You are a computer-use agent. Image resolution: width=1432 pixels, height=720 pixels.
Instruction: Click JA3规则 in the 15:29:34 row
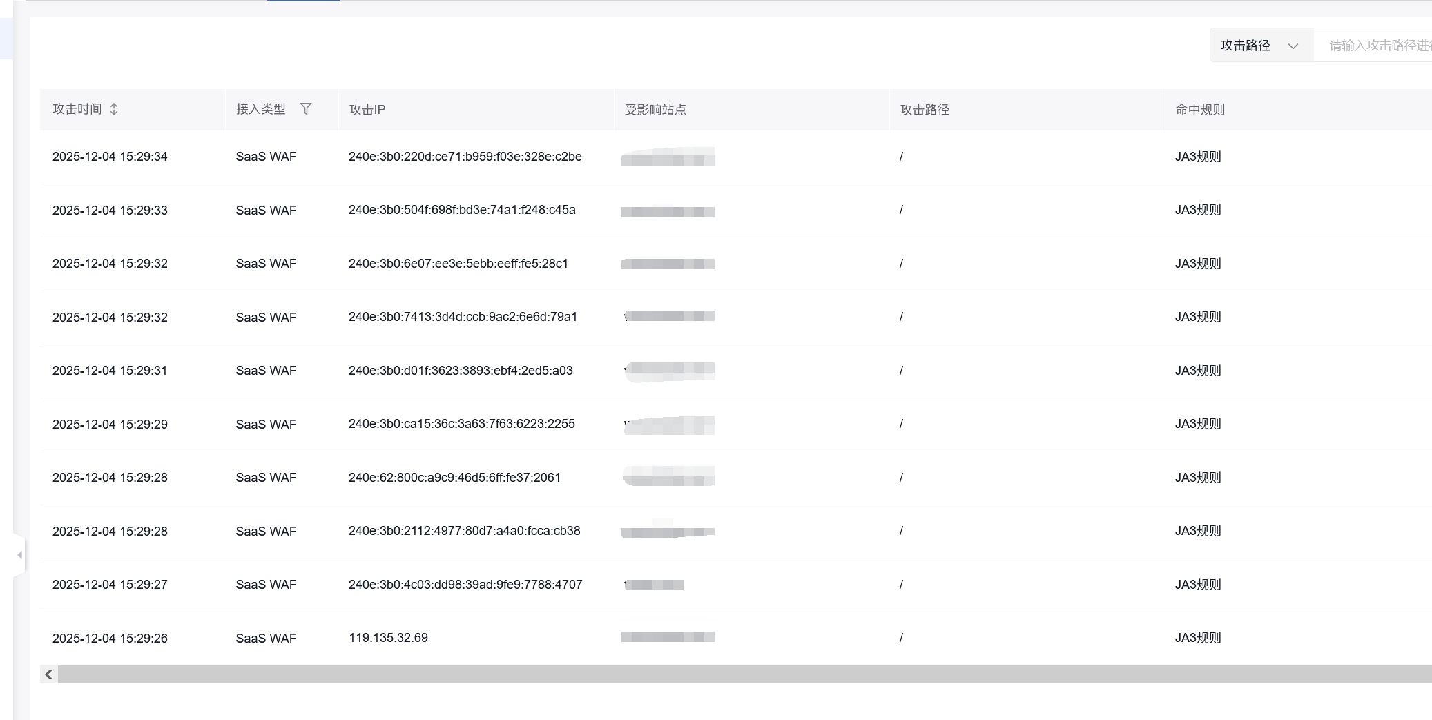pyautogui.click(x=1197, y=157)
